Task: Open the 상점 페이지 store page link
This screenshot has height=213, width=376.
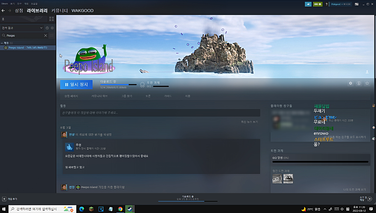Action: [x=71, y=96]
